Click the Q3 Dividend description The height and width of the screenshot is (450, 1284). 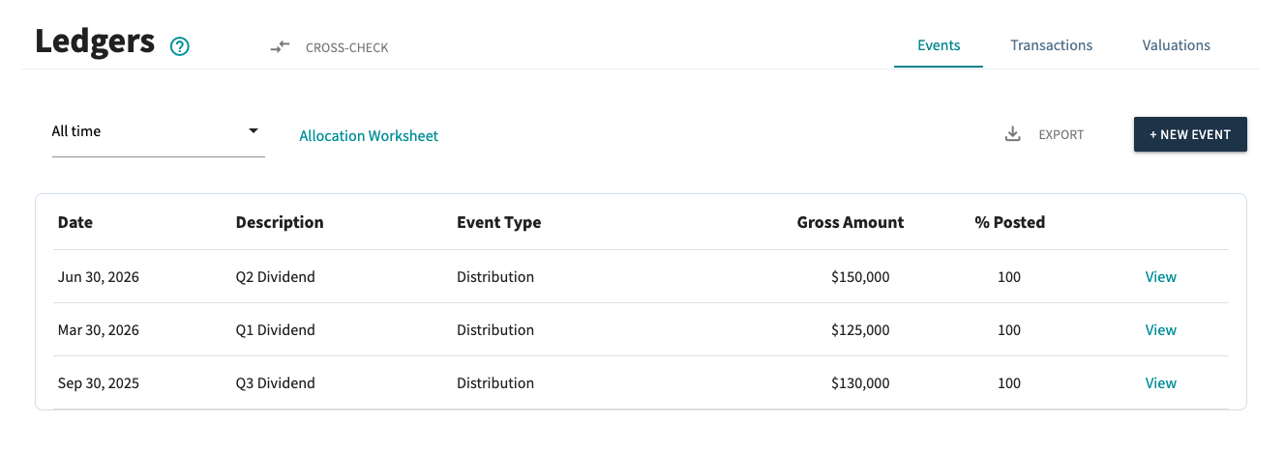tap(275, 383)
